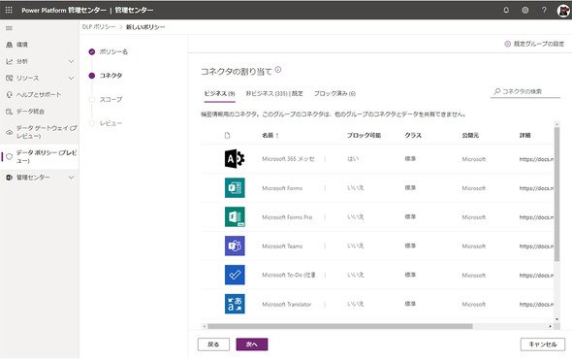Open the docs link for Microsoft Teams
This screenshot has height=360, width=572.
click(536, 246)
